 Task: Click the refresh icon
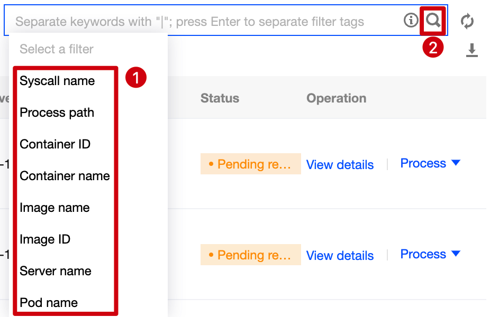(x=467, y=21)
